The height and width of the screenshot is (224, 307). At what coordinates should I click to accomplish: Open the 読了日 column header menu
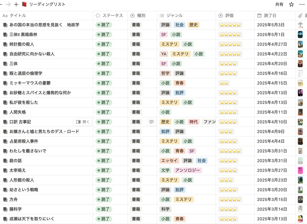[275, 16]
